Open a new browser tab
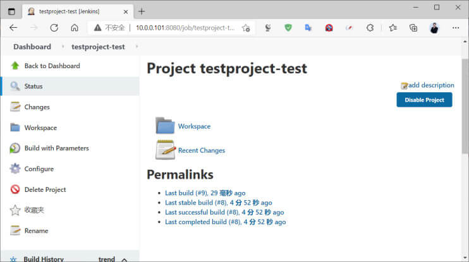The height and width of the screenshot is (262, 469). [x=142, y=11]
